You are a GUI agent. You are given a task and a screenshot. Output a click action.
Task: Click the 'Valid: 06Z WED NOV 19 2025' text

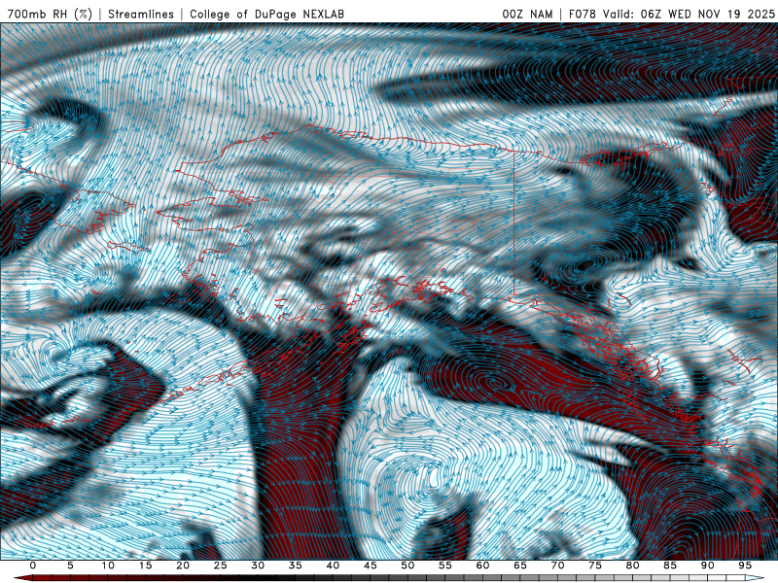click(x=689, y=14)
